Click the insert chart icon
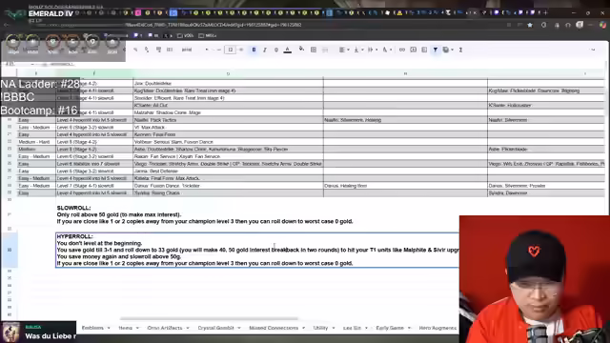Viewport: 610px width, 343px height. [x=424, y=50]
